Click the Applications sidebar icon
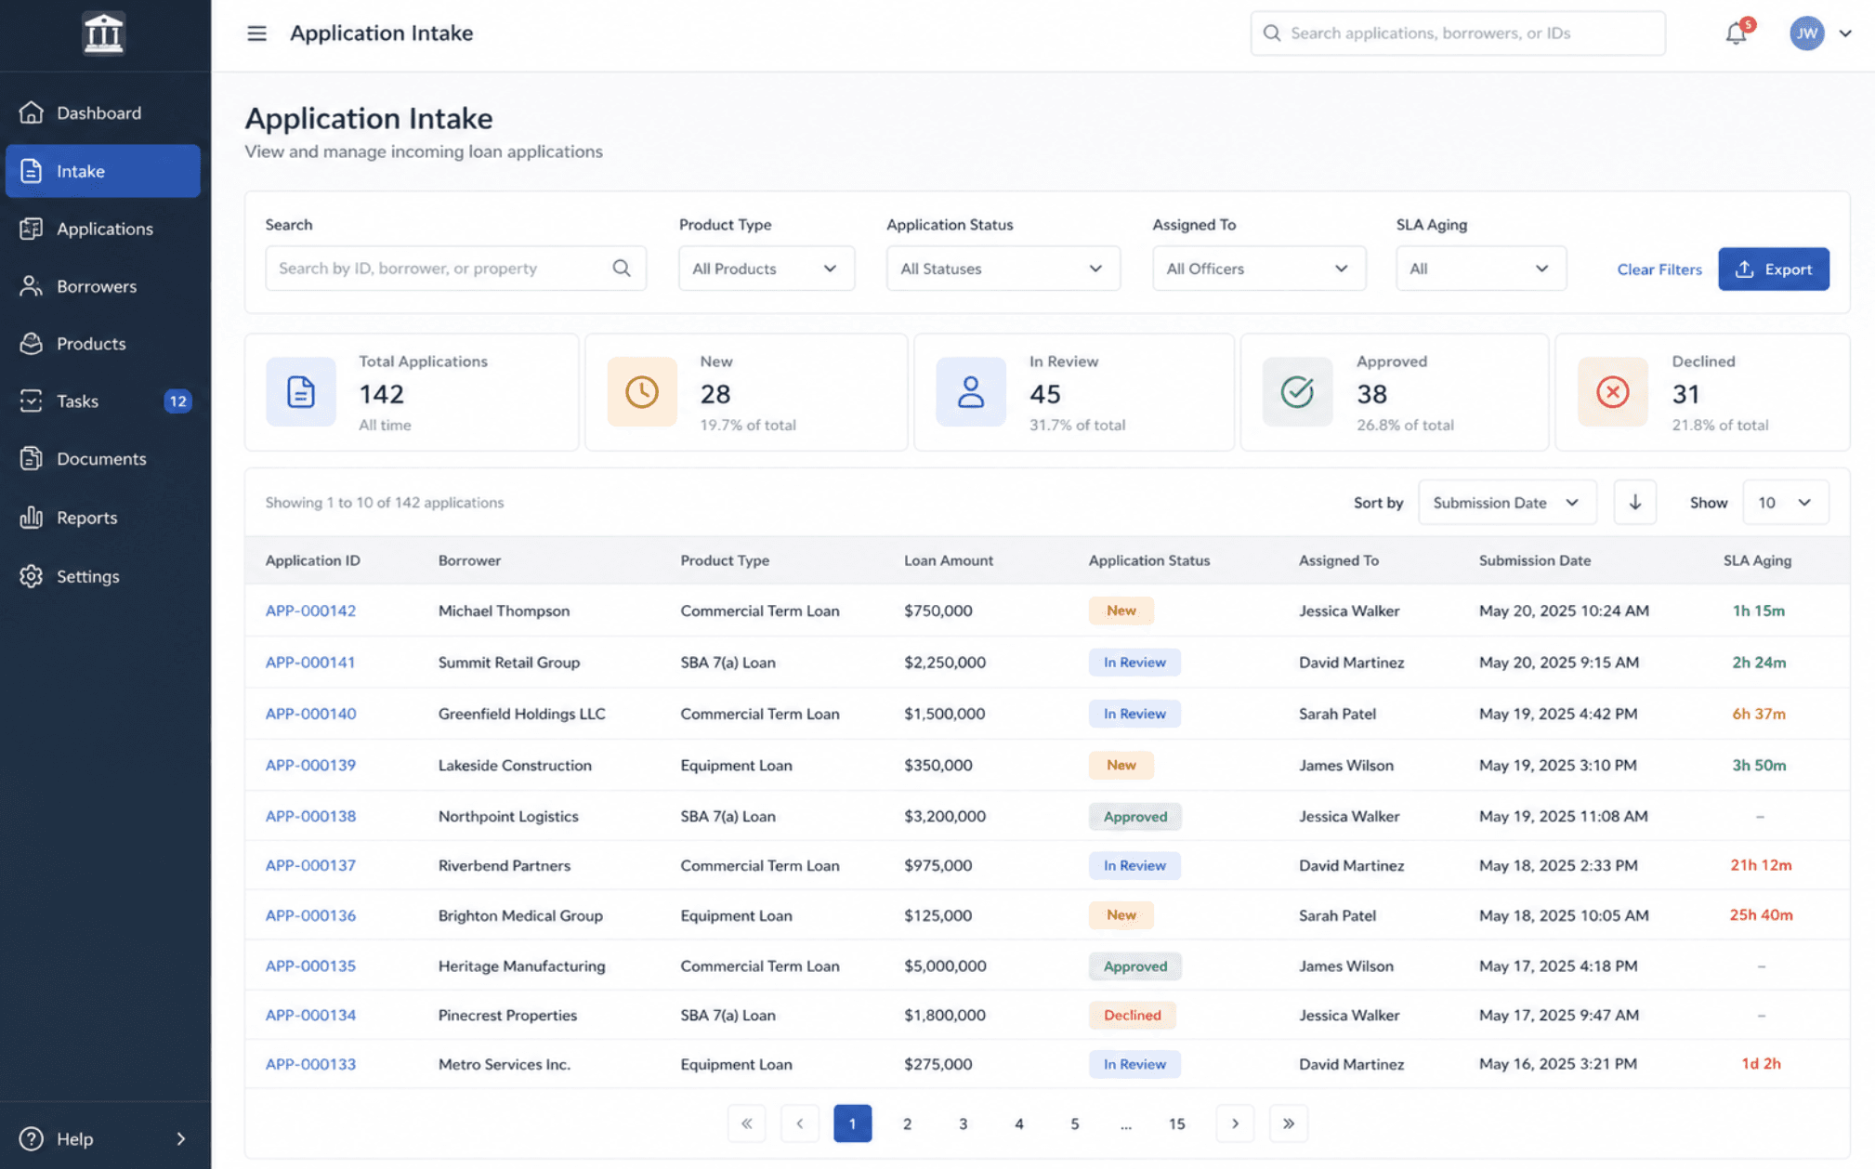This screenshot has width=1875, height=1169. tap(32, 229)
